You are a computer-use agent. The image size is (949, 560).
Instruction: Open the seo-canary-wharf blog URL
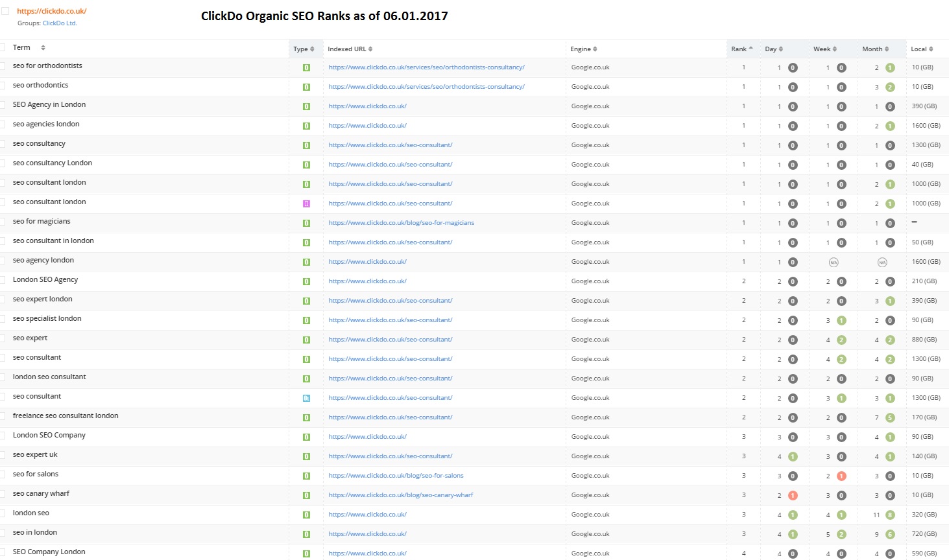pos(401,495)
